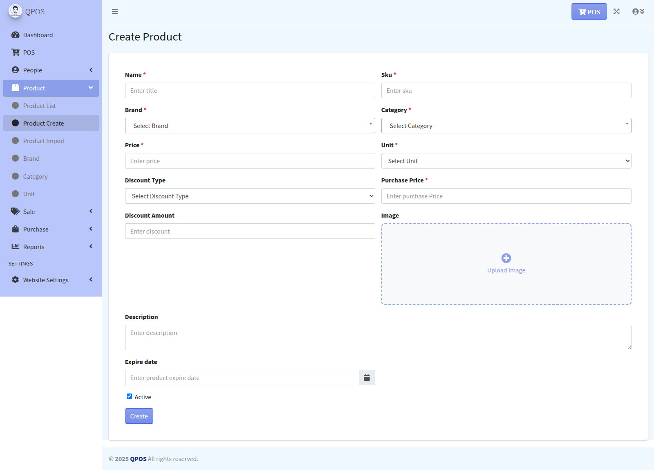The image size is (654, 470).
Task: Open the Select Unit dropdown
Action: pos(506,161)
